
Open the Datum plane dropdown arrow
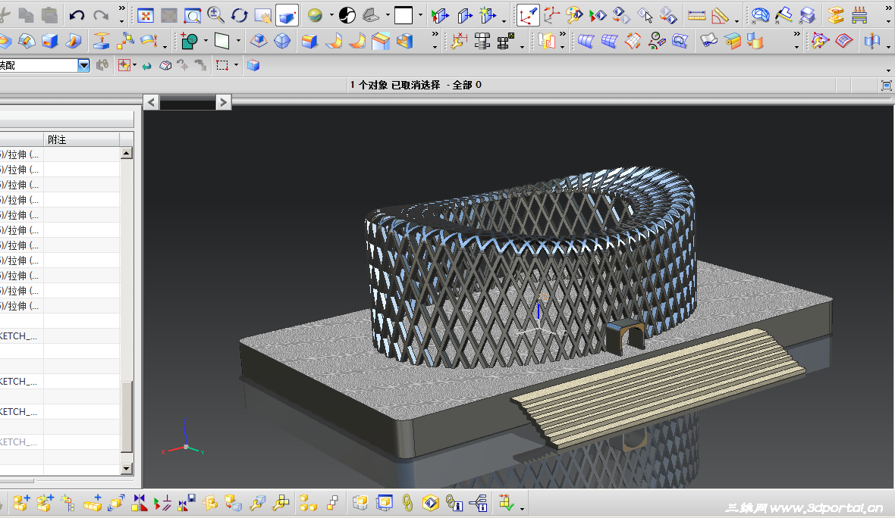point(238,41)
